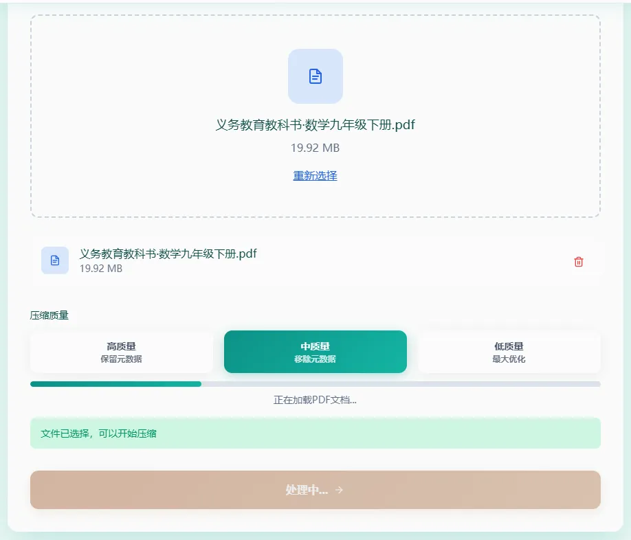631x540 pixels.
Task: Delete the file with the red trash icon
Action: coord(578,262)
